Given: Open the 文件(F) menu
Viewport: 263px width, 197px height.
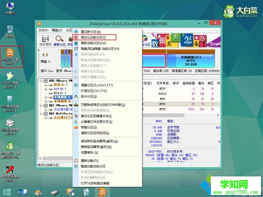Looking at the screenshot, I should point(43,30).
